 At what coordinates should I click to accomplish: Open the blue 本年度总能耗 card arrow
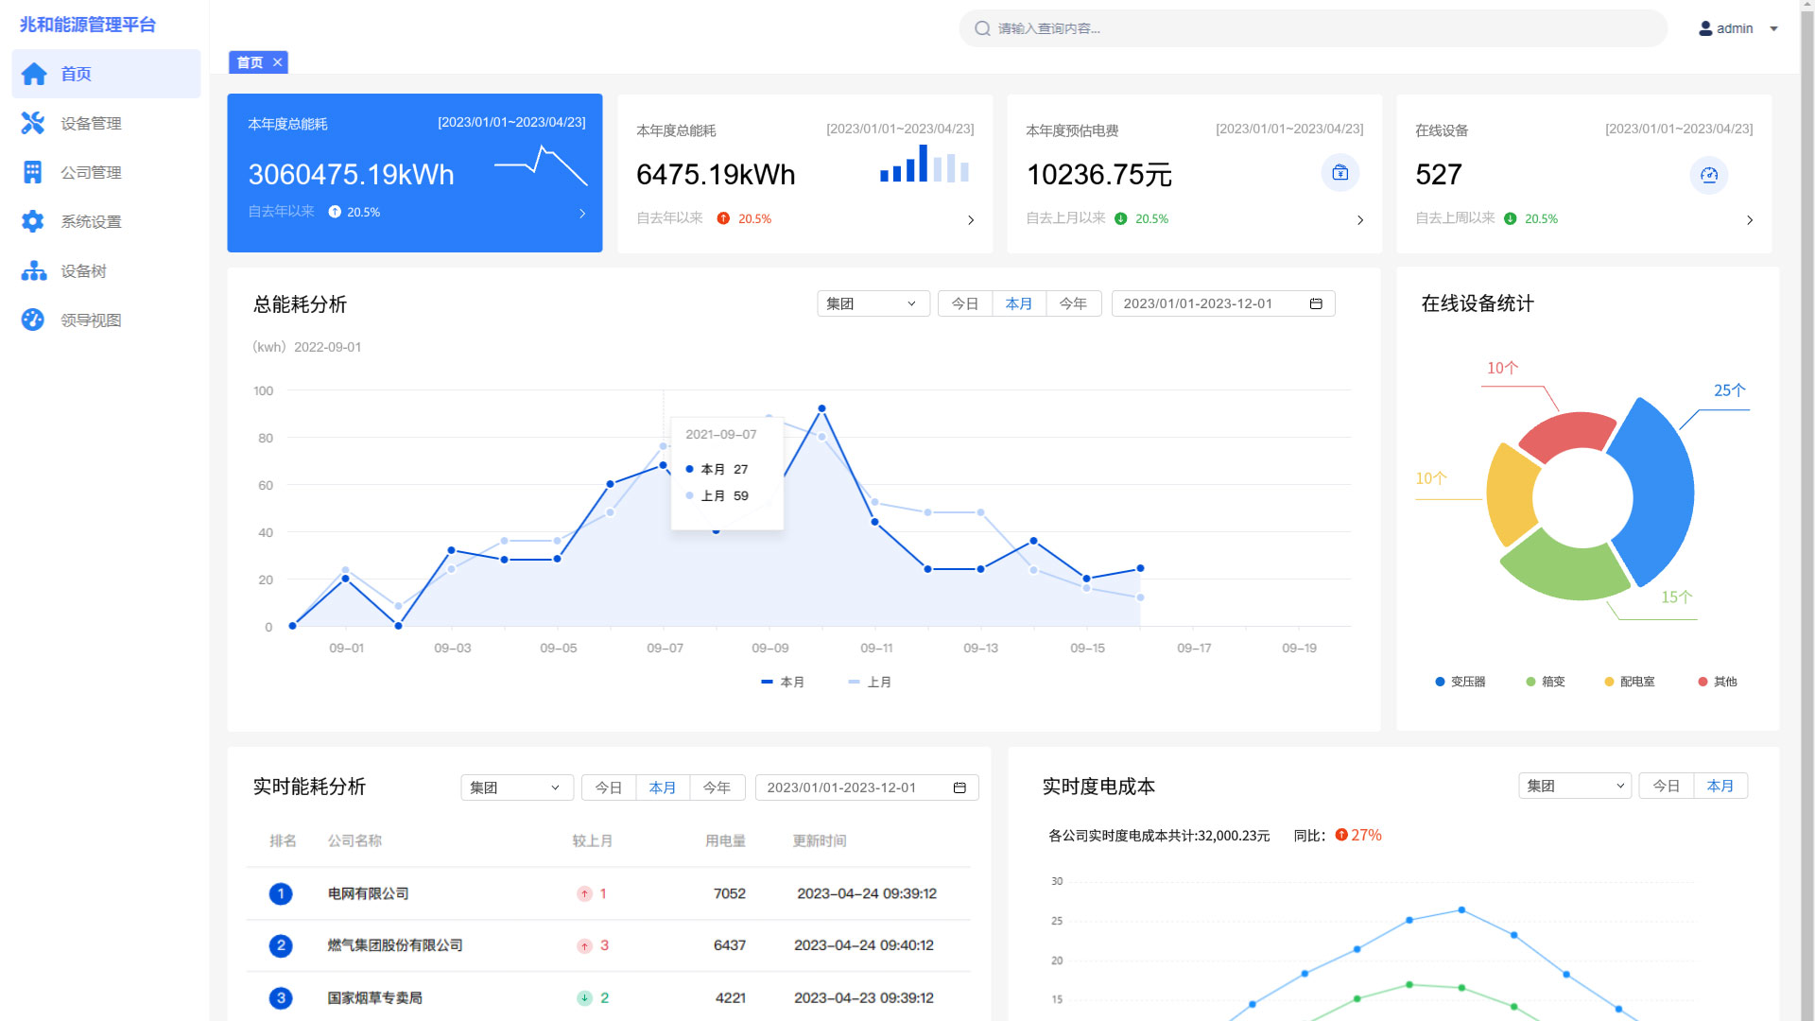click(582, 214)
